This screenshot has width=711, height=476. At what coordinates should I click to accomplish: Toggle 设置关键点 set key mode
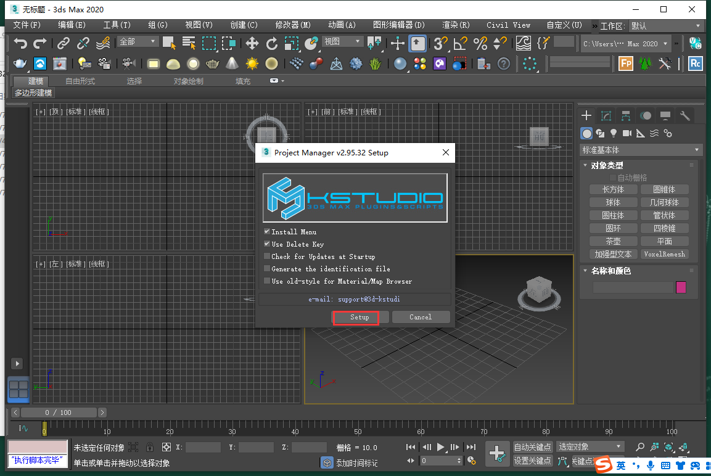(x=532, y=461)
